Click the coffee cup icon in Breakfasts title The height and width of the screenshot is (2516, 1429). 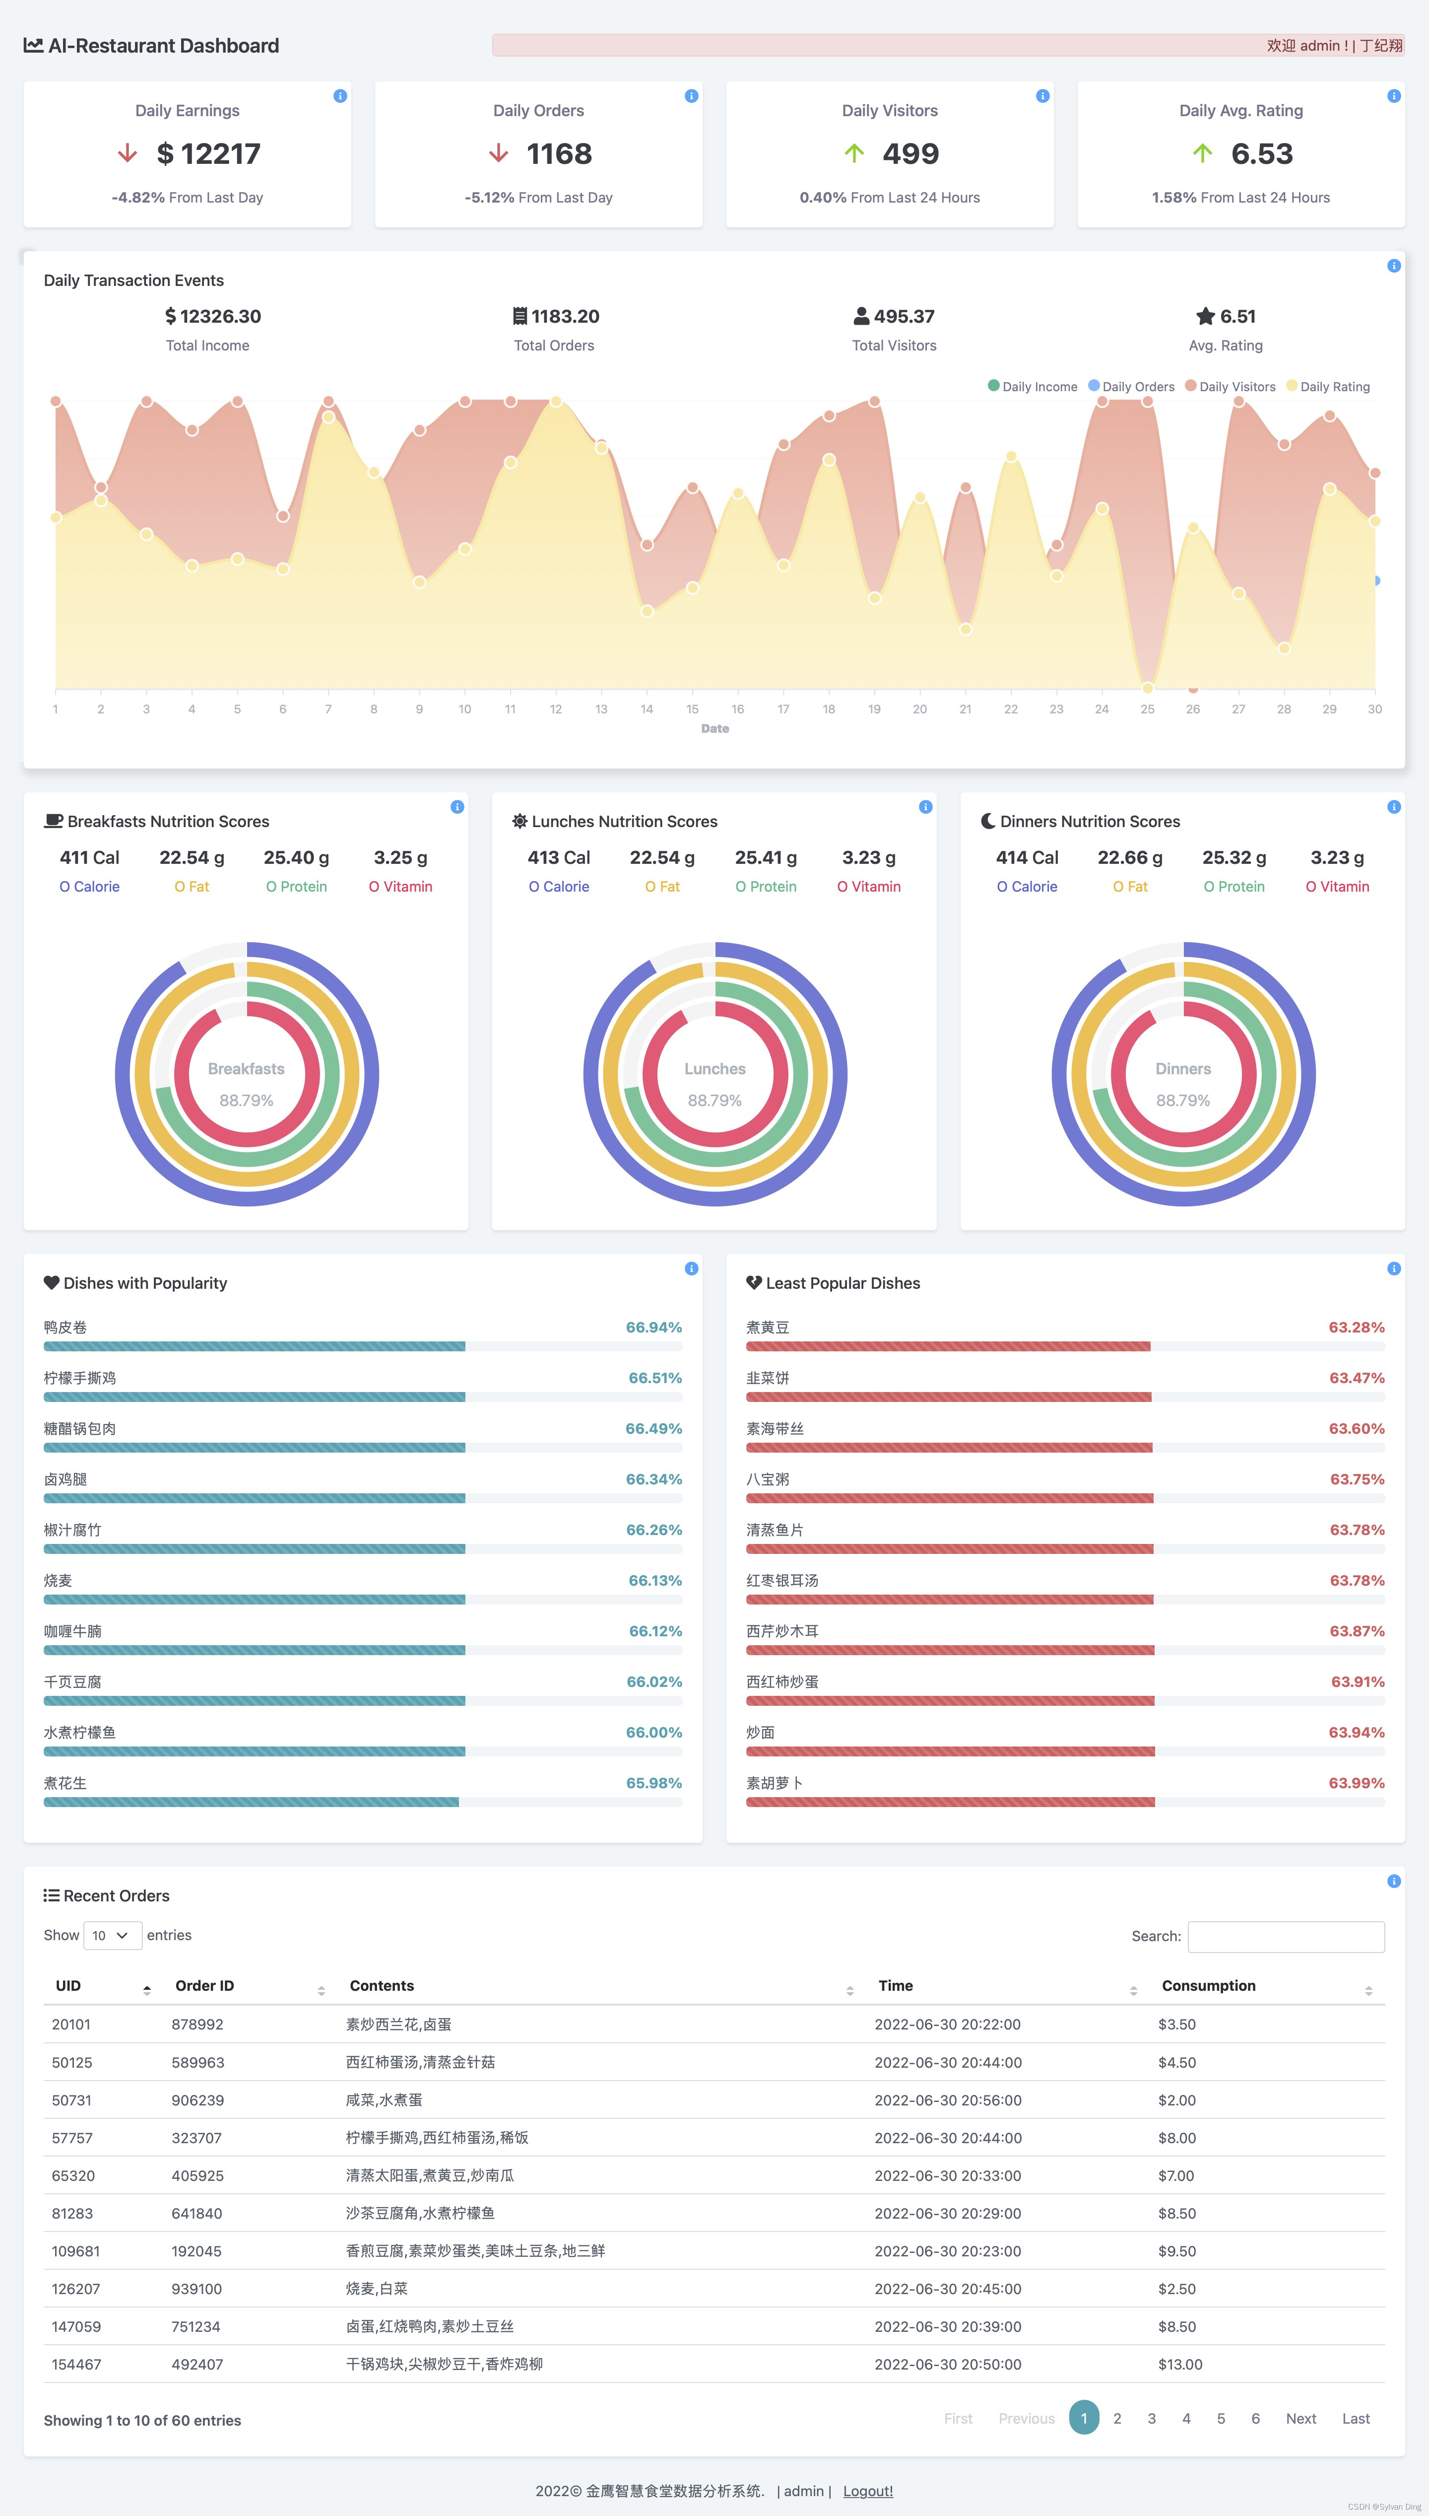pyautogui.click(x=53, y=822)
